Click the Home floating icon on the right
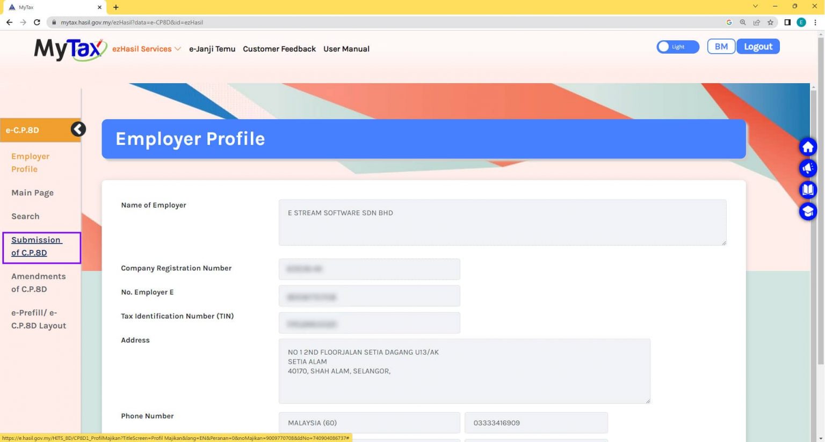This screenshot has height=442, width=825. point(808,146)
